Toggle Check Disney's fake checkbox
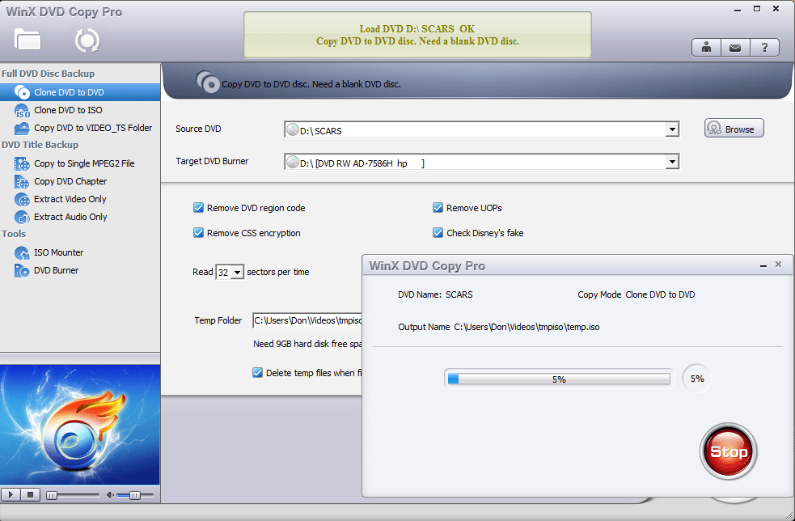Screen dimensions: 795x521 438,232
